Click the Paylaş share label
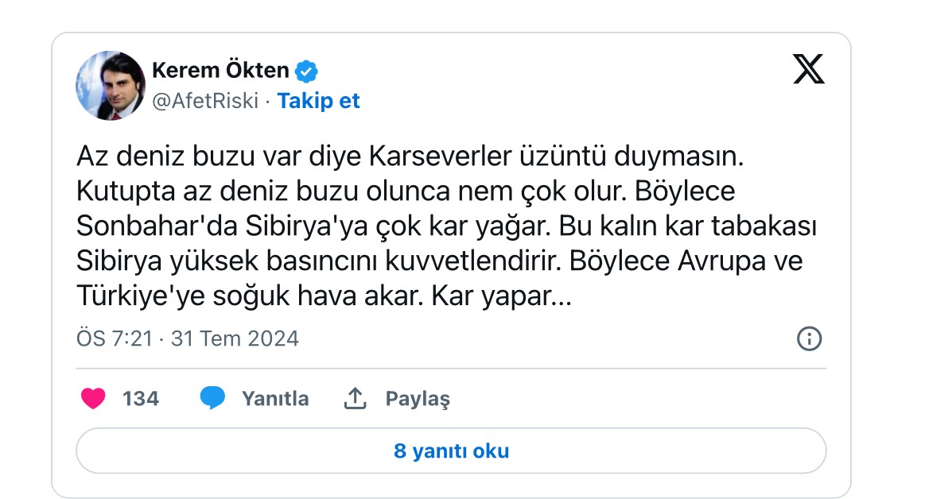Viewport: 925px width, 499px height. (x=418, y=398)
